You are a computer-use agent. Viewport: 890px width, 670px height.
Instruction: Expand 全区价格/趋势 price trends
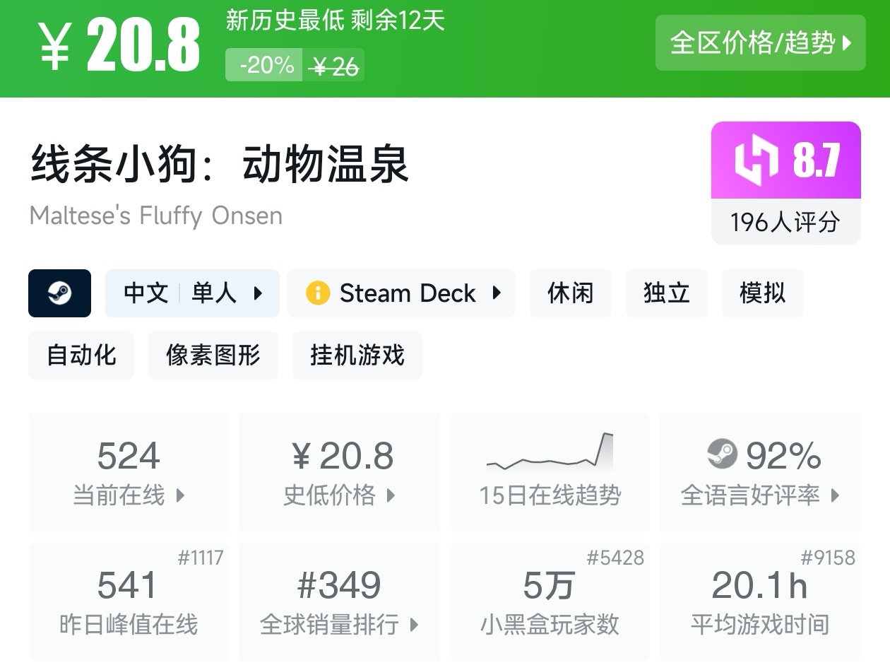[x=760, y=43]
